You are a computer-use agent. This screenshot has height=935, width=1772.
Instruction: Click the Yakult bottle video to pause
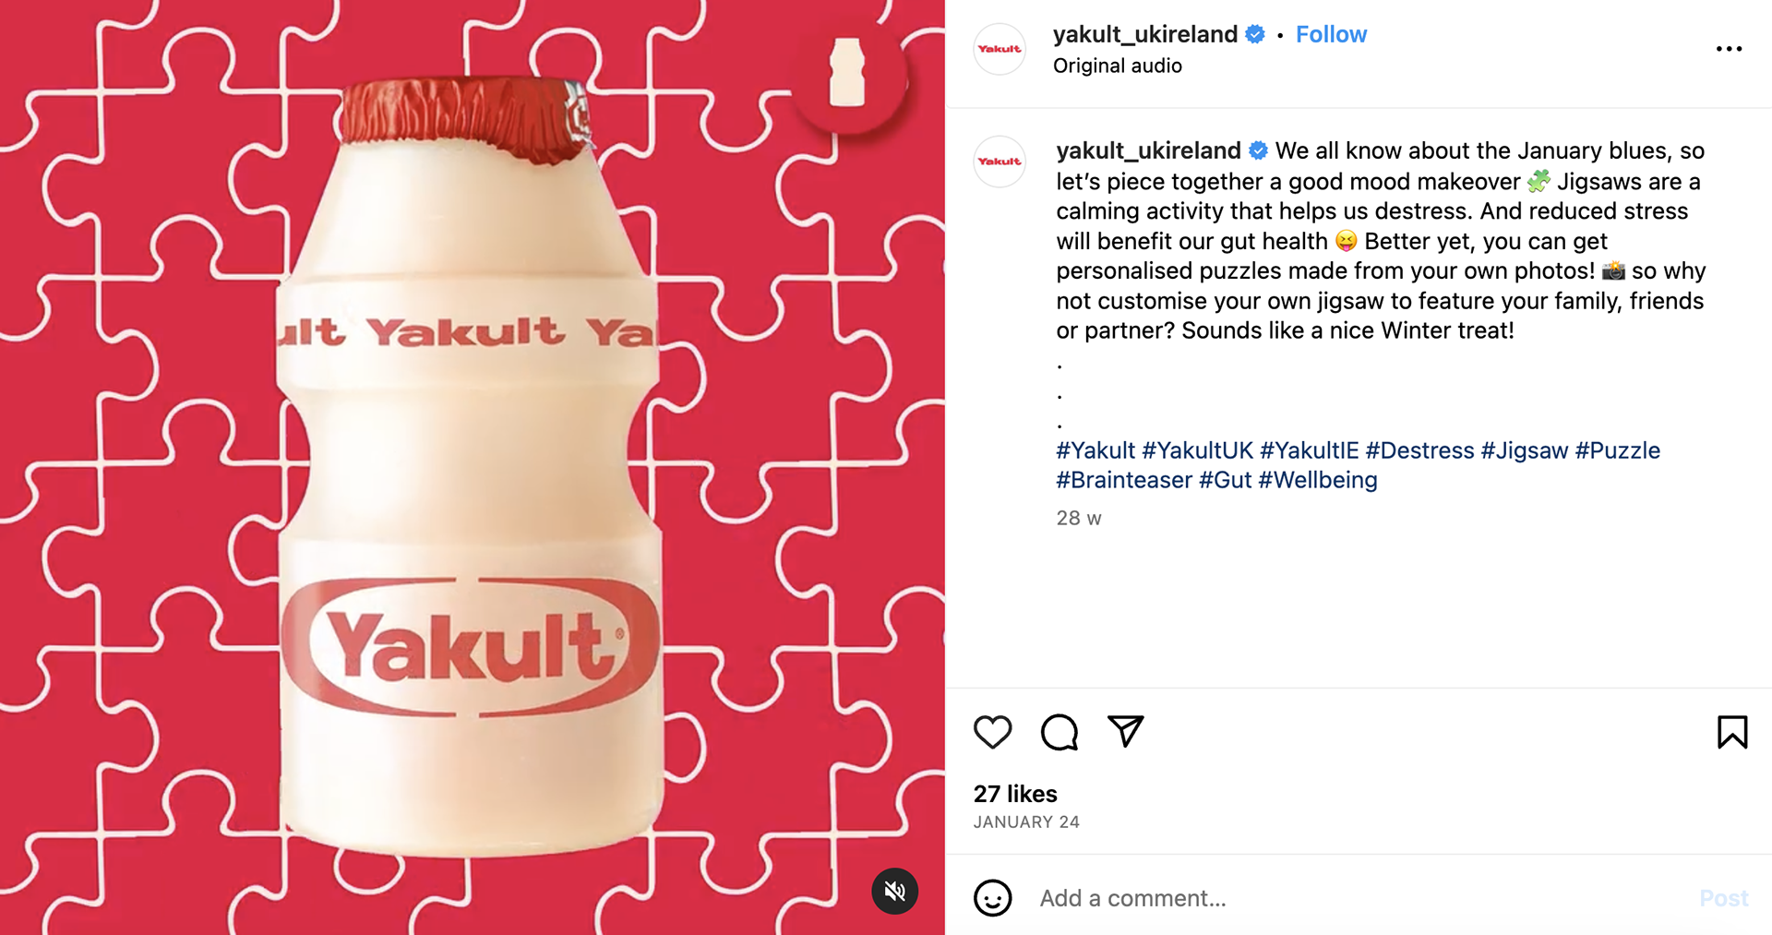coord(472,467)
